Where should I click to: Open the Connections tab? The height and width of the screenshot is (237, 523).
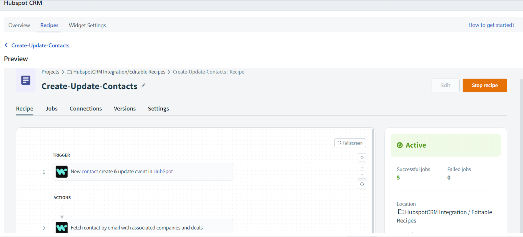tap(86, 109)
